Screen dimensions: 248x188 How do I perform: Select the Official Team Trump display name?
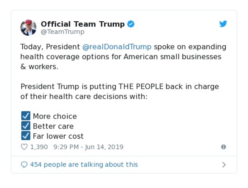pyautogui.click(x=83, y=24)
